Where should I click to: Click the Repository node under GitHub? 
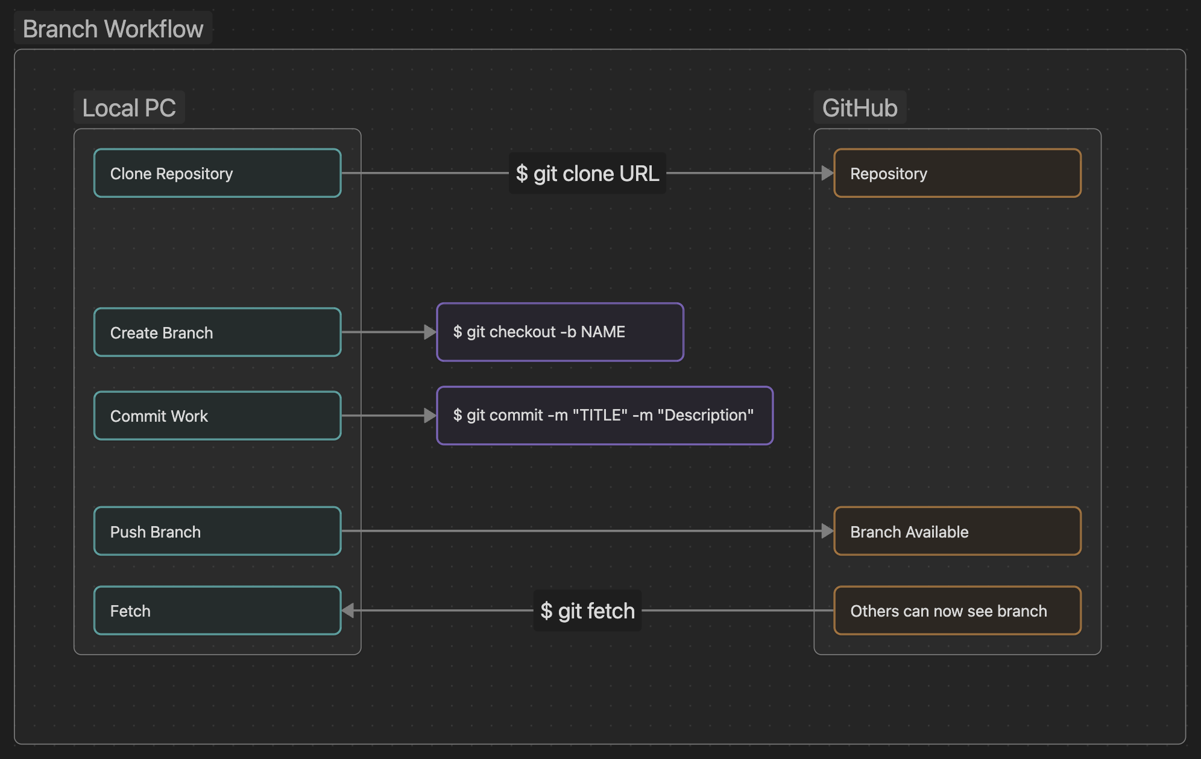[956, 173]
